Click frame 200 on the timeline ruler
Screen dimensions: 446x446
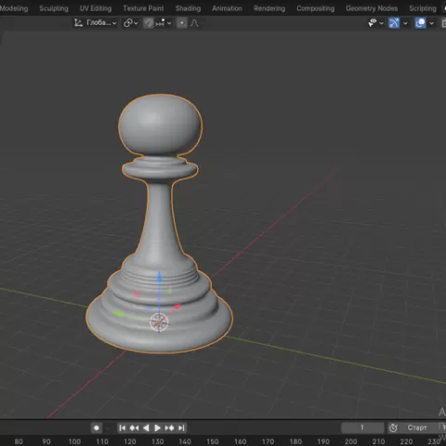point(350,441)
